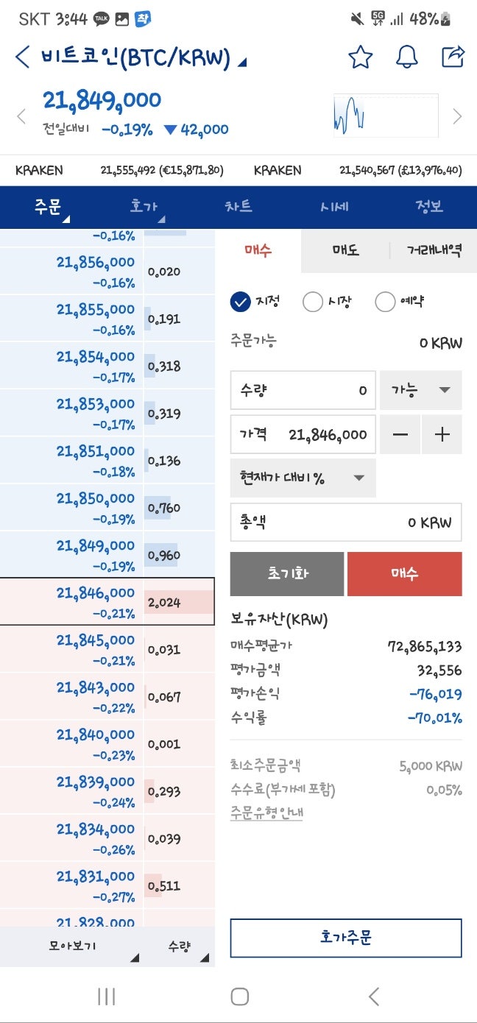Screen dimensions: 477x1023
Task: Switch to the 매도 (sell) tab
Action: click(345, 249)
